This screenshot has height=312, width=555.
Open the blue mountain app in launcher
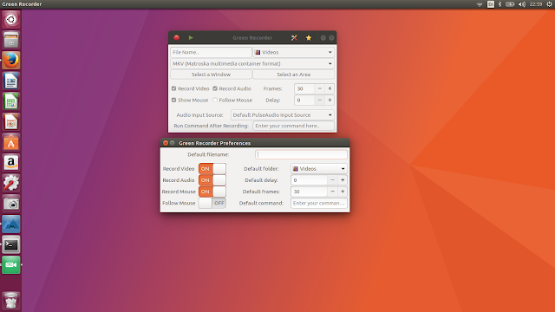11,224
